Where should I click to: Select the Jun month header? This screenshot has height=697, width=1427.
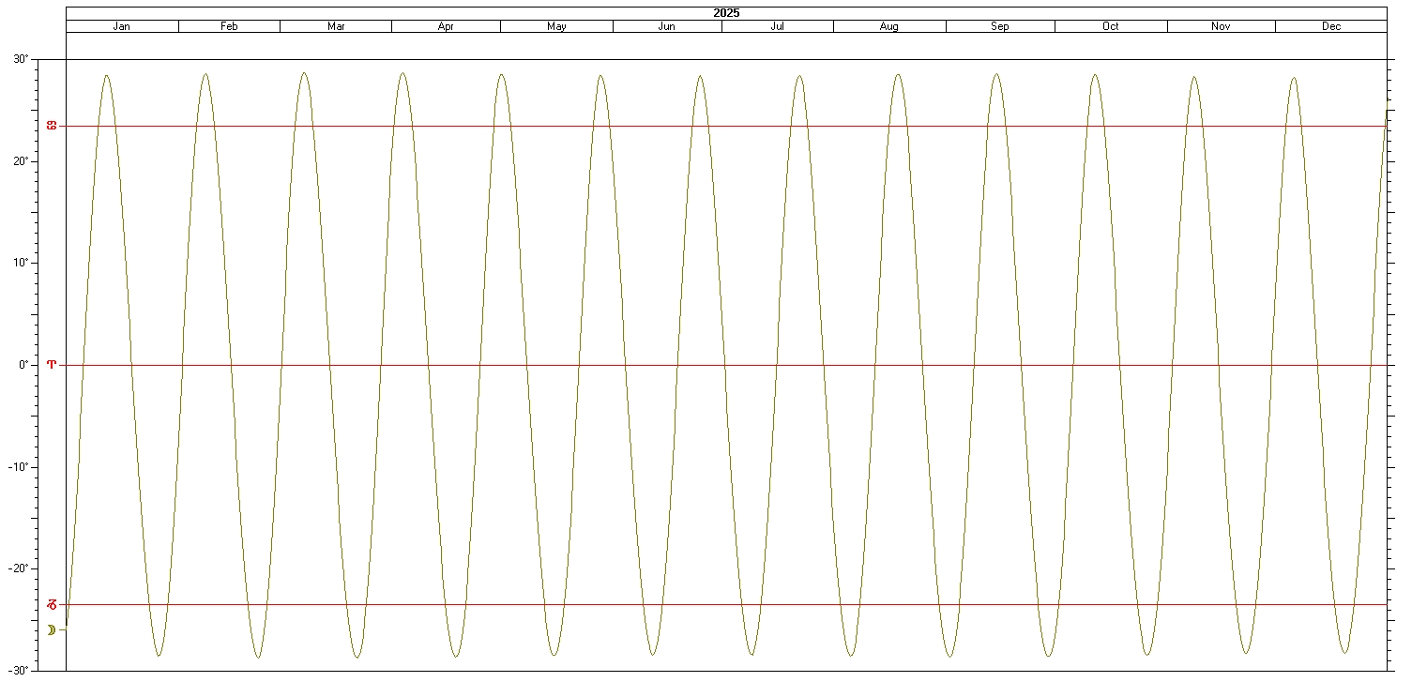667,26
